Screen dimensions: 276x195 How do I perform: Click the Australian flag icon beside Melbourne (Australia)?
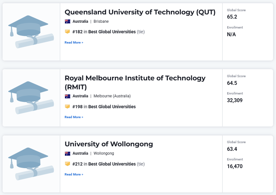pos(68,96)
